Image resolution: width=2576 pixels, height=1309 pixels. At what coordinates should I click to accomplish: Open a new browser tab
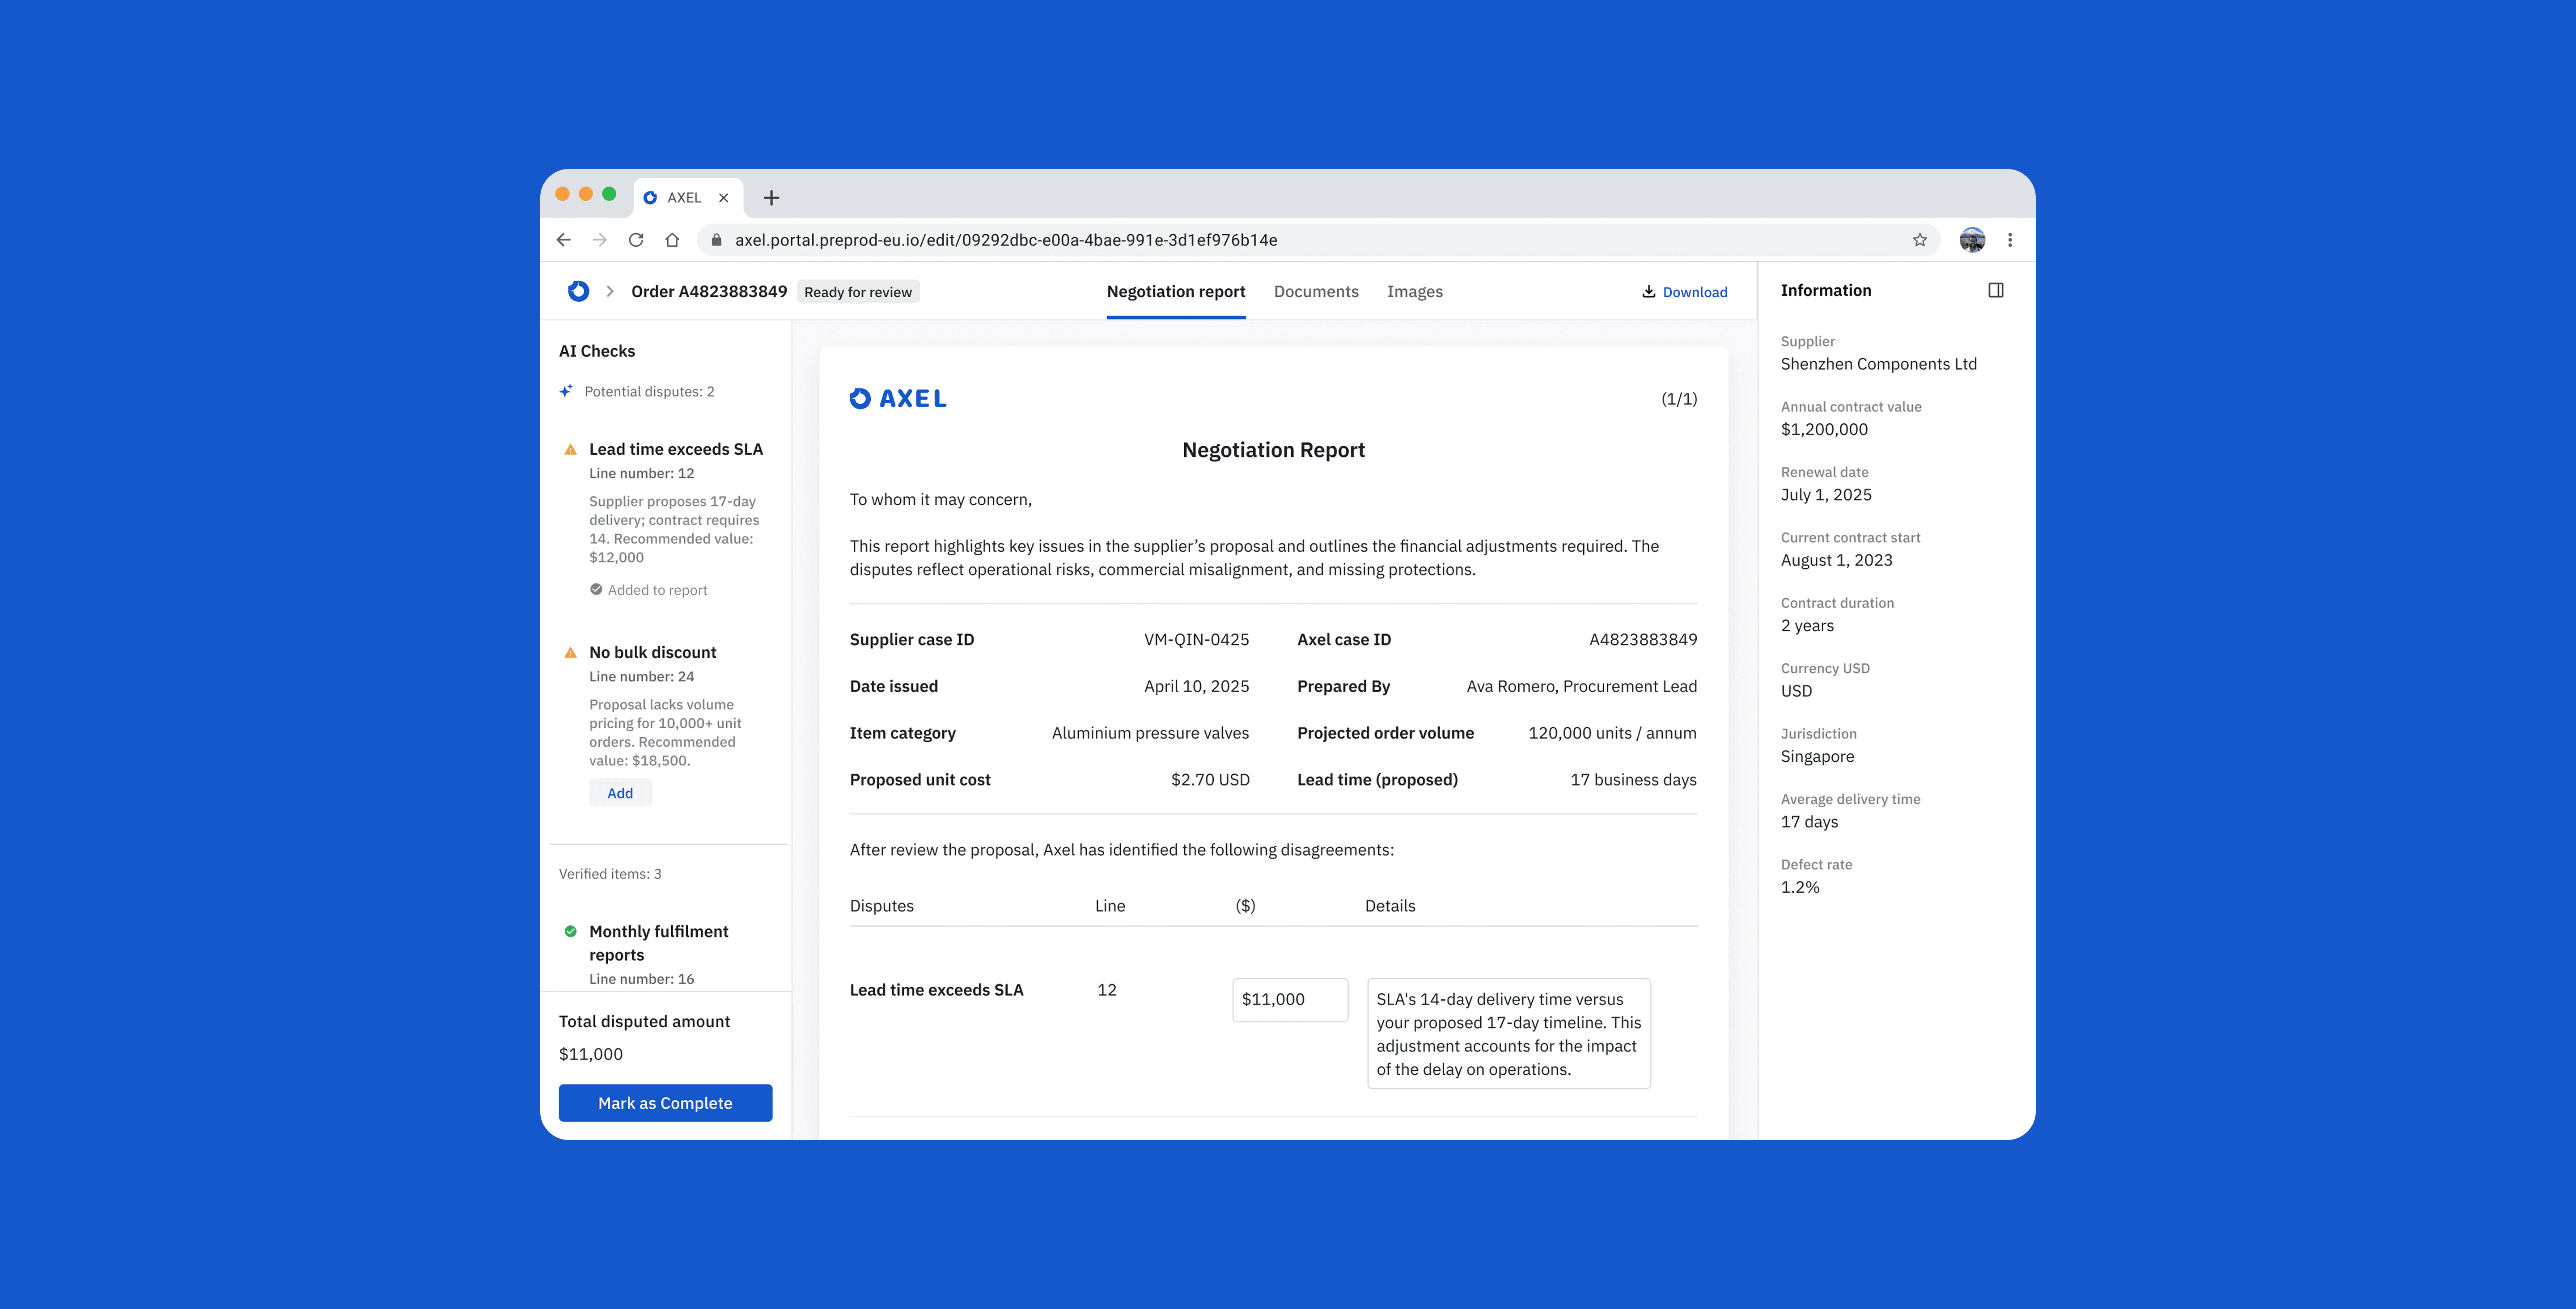coord(771,198)
